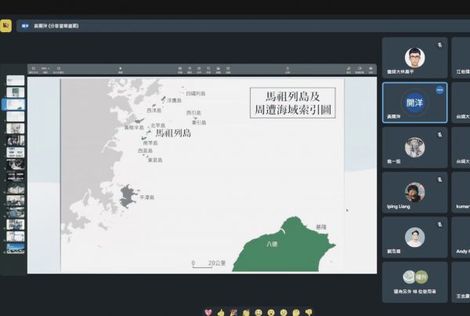470x316 pixels.
Task: Send the party popper reaction
Action: pyautogui.click(x=233, y=311)
